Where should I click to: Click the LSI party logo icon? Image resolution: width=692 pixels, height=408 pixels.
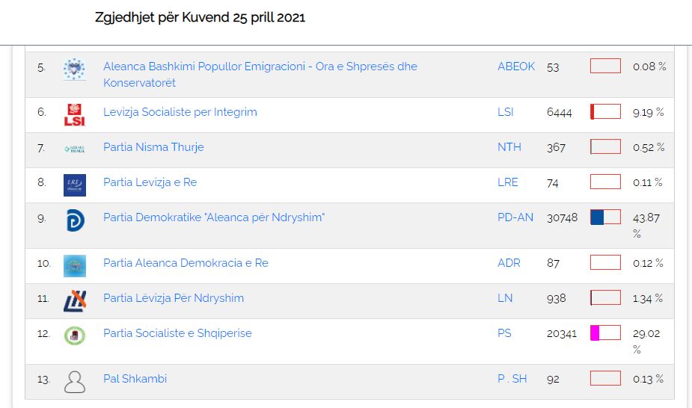click(74, 115)
